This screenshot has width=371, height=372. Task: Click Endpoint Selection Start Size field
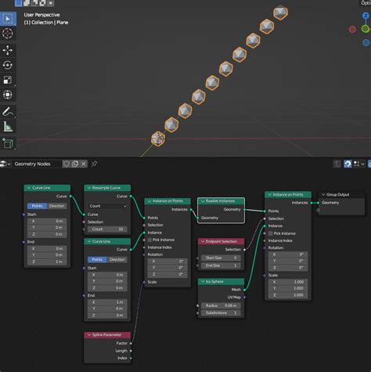pyautogui.click(x=221, y=258)
